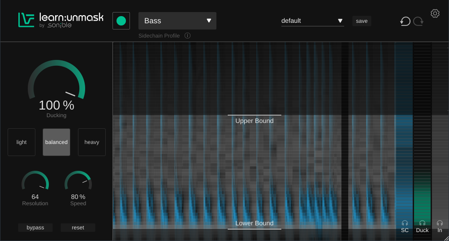This screenshot has height=241, width=449.
Task: Toggle the green learn record button
Action: pos(121,21)
